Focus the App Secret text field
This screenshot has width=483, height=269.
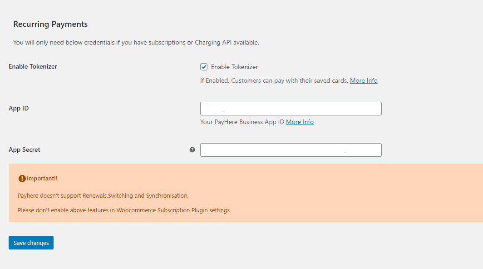coord(291,150)
